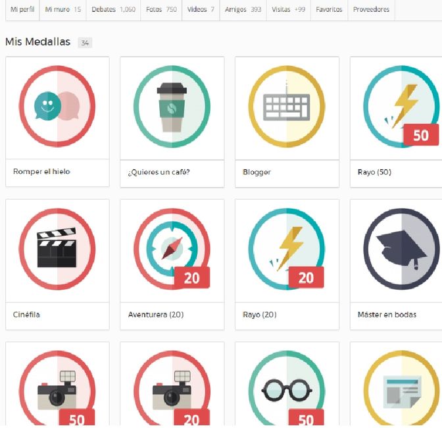Click the Máster en bodas label
This screenshot has height=428, width=442.
pos(387,315)
